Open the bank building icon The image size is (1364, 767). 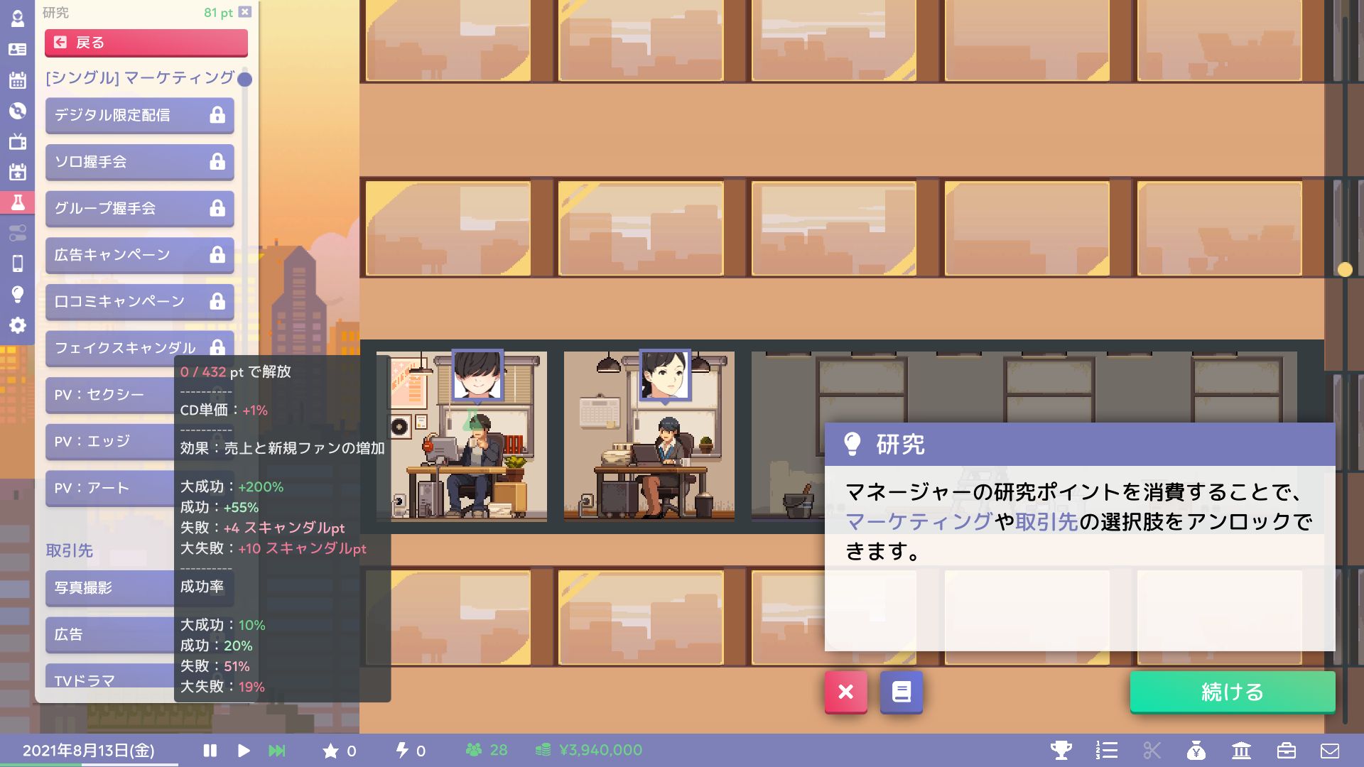pos(1241,750)
